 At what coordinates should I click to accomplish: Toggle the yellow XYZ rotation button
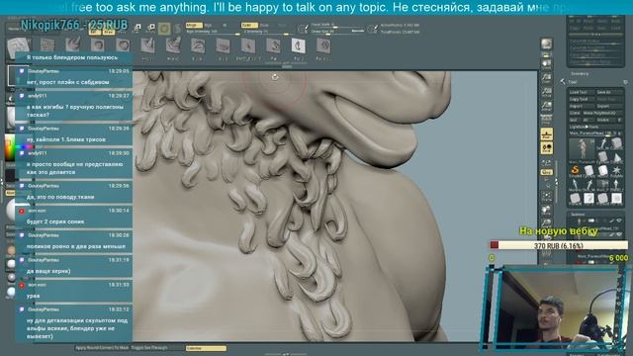tap(547, 172)
